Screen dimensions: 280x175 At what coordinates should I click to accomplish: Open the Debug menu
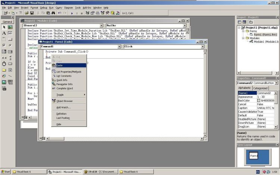click(x=43, y=8)
